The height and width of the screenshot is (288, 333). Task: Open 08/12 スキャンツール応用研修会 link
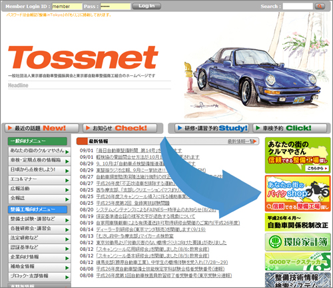click(153, 249)
